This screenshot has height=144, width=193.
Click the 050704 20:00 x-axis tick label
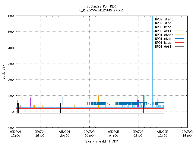tap(65, 134)
